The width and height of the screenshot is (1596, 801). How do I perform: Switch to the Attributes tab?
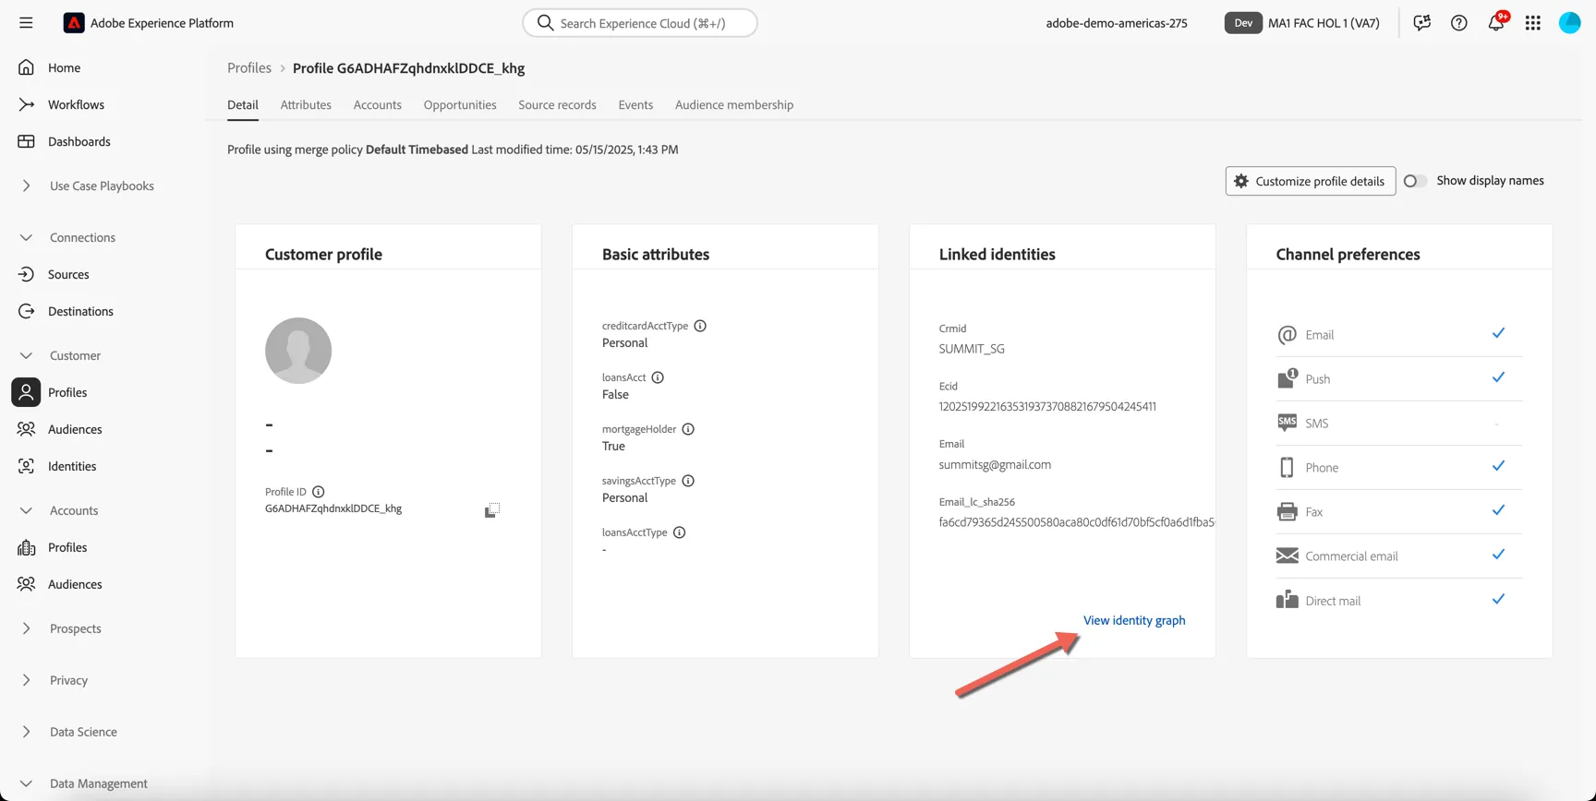(306, 105)
